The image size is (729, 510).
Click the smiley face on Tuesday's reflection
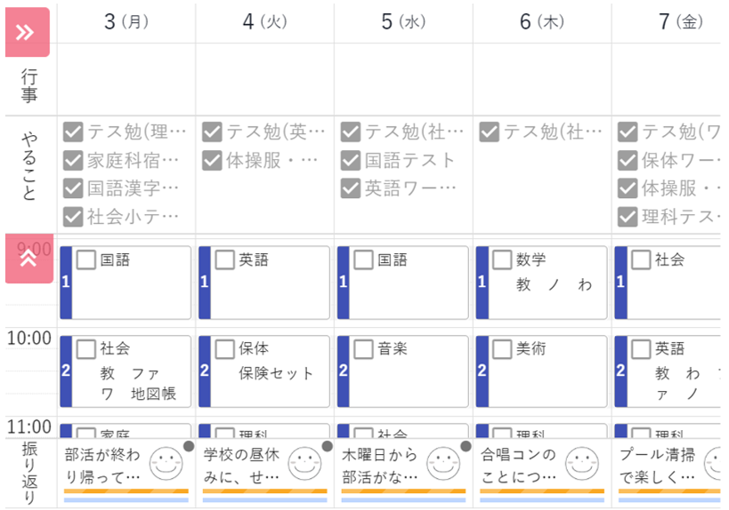304,463
